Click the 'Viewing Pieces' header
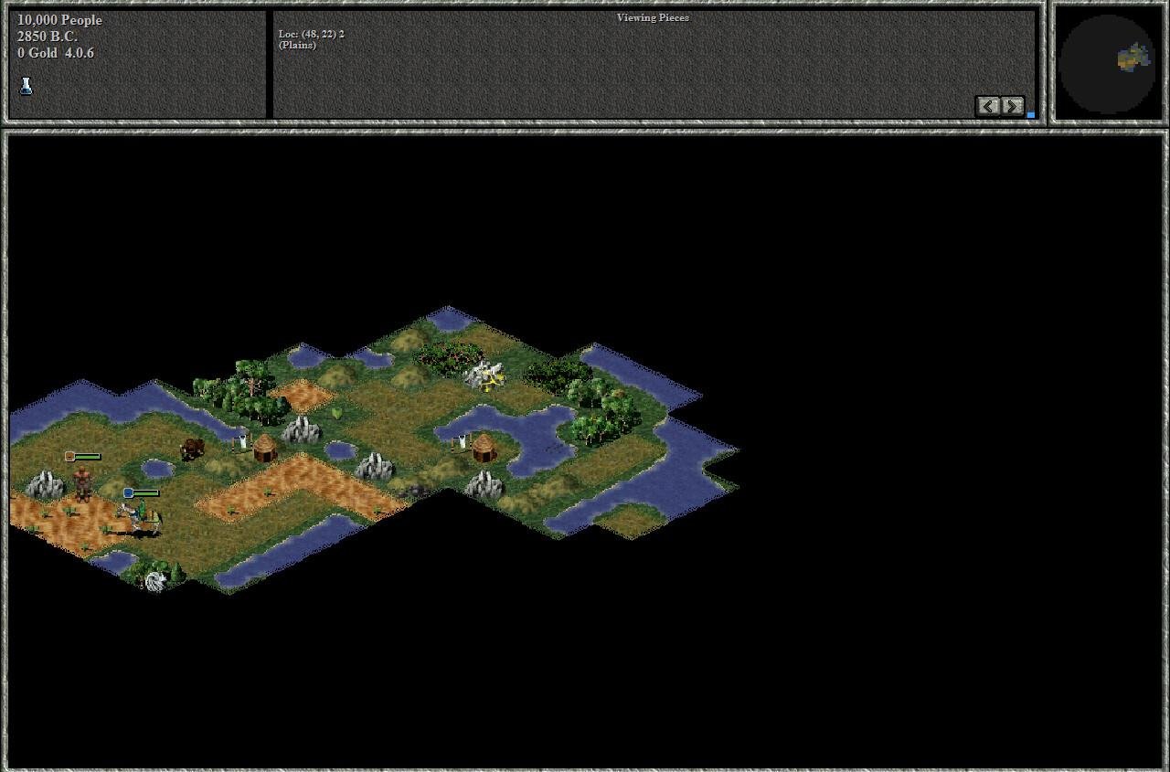The height and width of the screenshot is (772, 1170). pyautogui.click(x=653, y=17)
